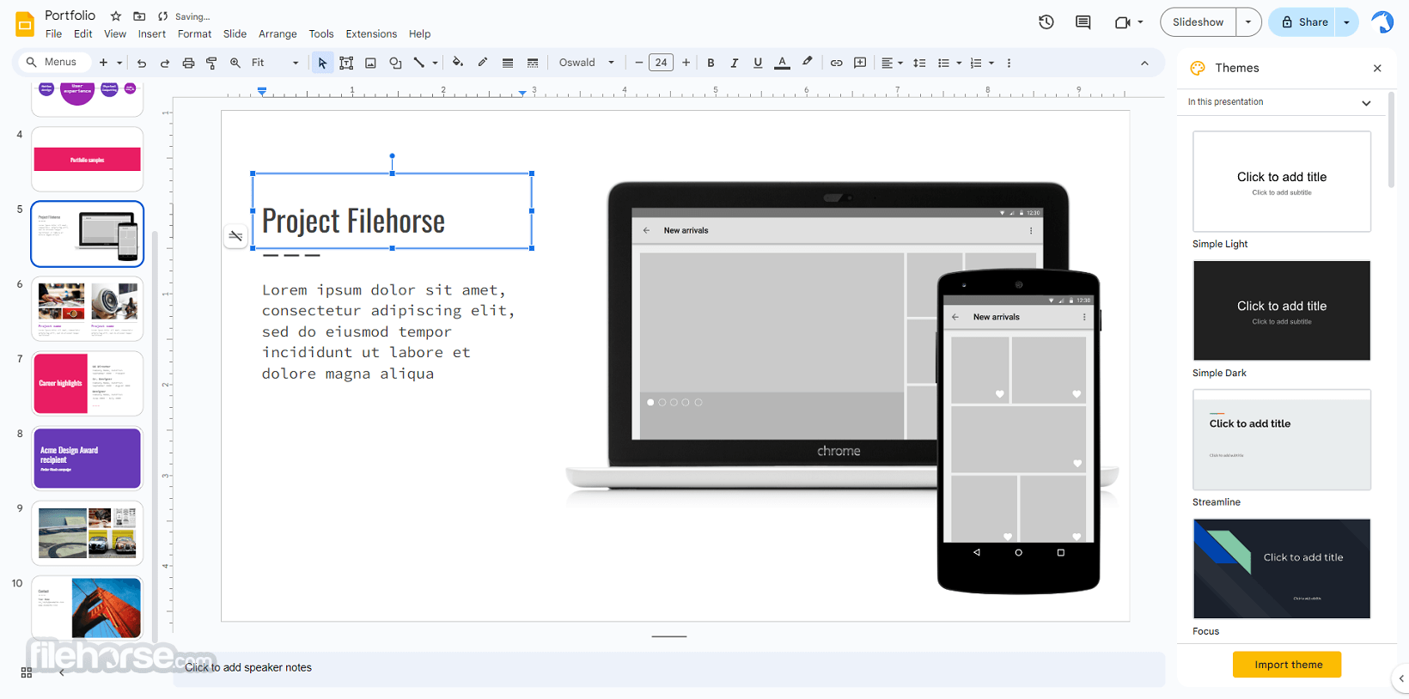Toggle Italic formatting
The width and height of the screenshot is (1409, 699).
[x=734, y=63]
